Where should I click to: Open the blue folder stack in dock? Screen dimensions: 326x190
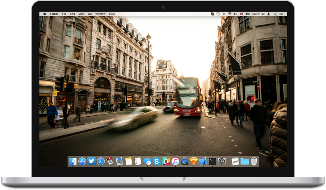click(244, 161)
